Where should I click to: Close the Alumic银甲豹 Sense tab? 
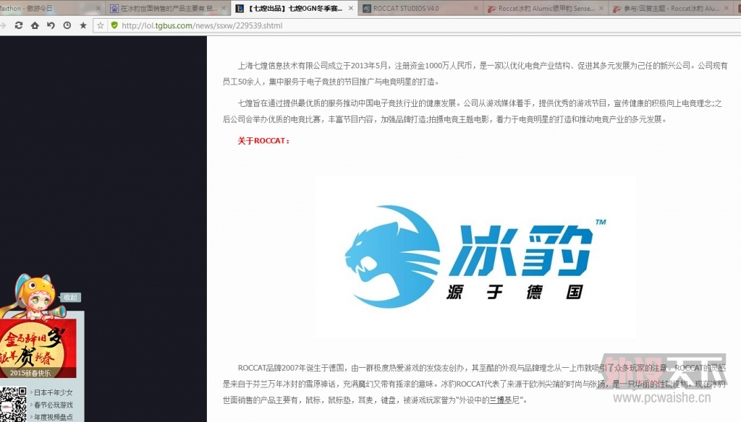(x=601, y=8)
